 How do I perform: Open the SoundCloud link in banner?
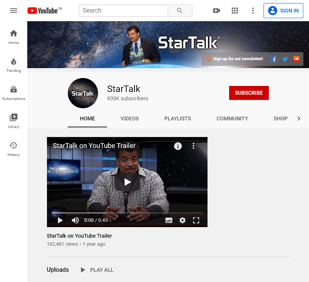click(297, 59)
